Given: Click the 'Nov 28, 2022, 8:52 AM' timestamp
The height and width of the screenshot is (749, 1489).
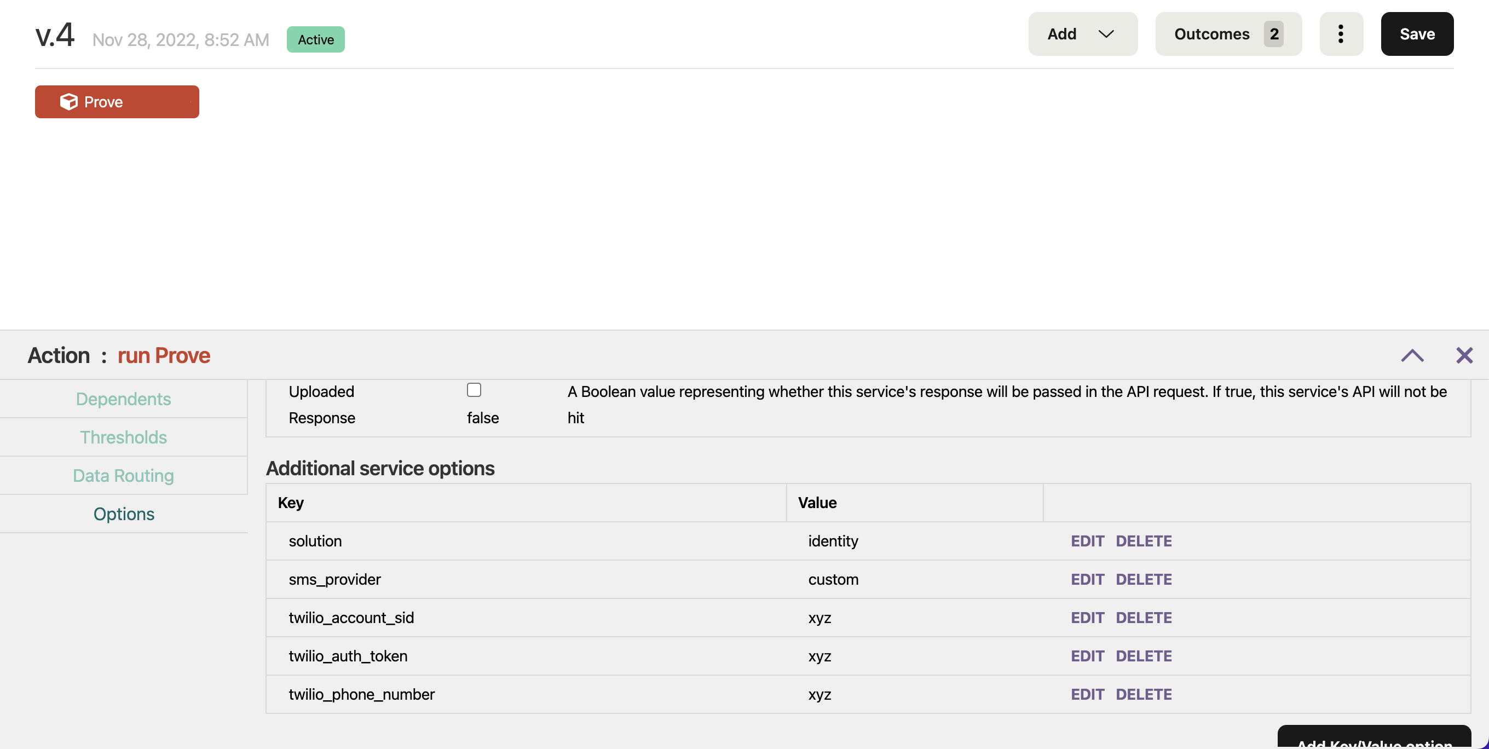Looking at the screenshot, I should pyautogui.click(x=181, y=39).
